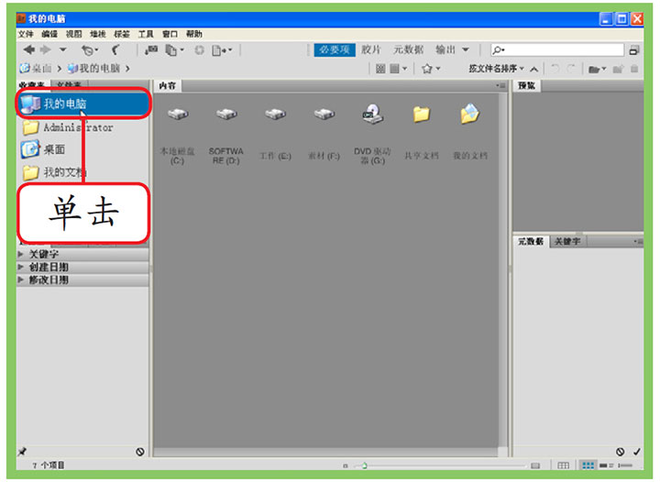Click the forward navigation arrow
This screenshot has height=482, width=660.
point(45,49)
